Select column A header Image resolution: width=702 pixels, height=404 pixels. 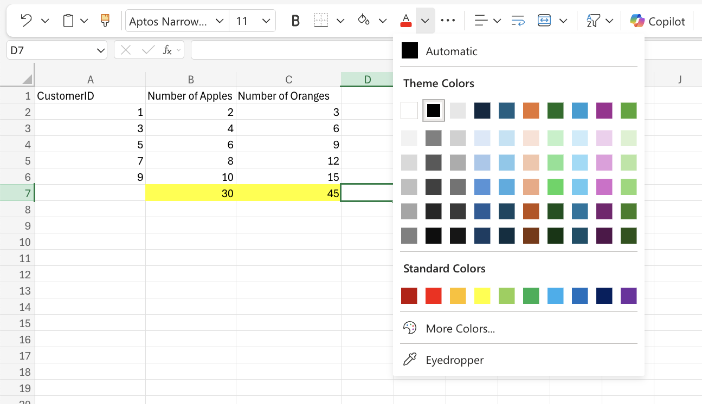[90, 79]
